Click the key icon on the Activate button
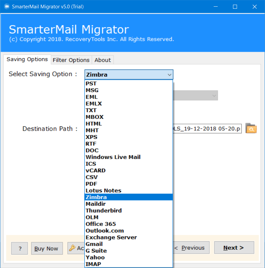Screen dimensions: 265x268 coord(72,248)
